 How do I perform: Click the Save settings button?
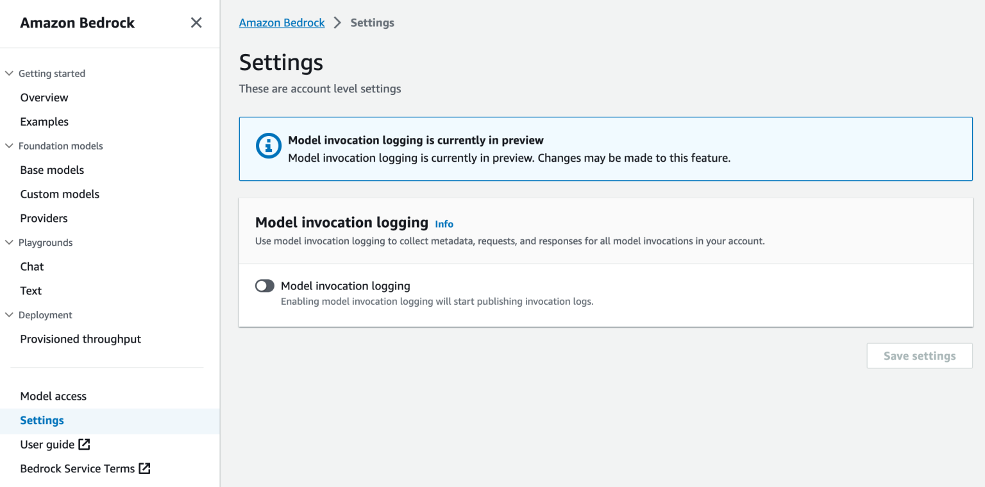(920, 355)
